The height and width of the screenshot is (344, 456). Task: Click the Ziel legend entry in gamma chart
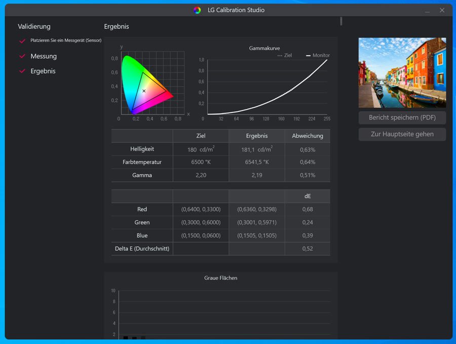[284, 55]
